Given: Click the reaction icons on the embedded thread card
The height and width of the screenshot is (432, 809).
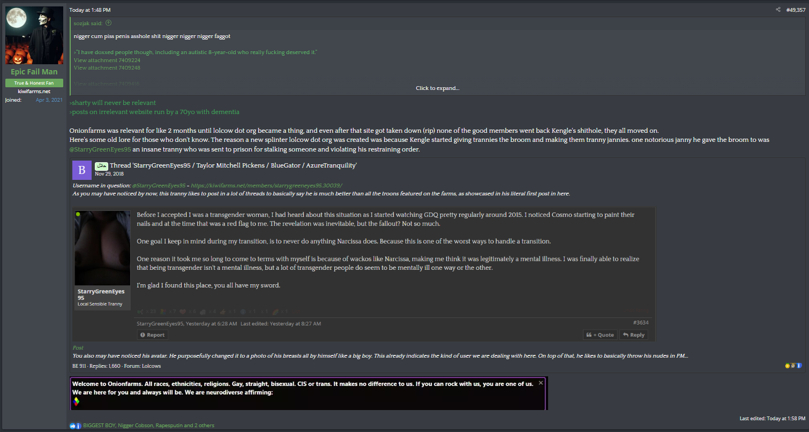Looking at the screenshot, I should click(x=792, y=366).
